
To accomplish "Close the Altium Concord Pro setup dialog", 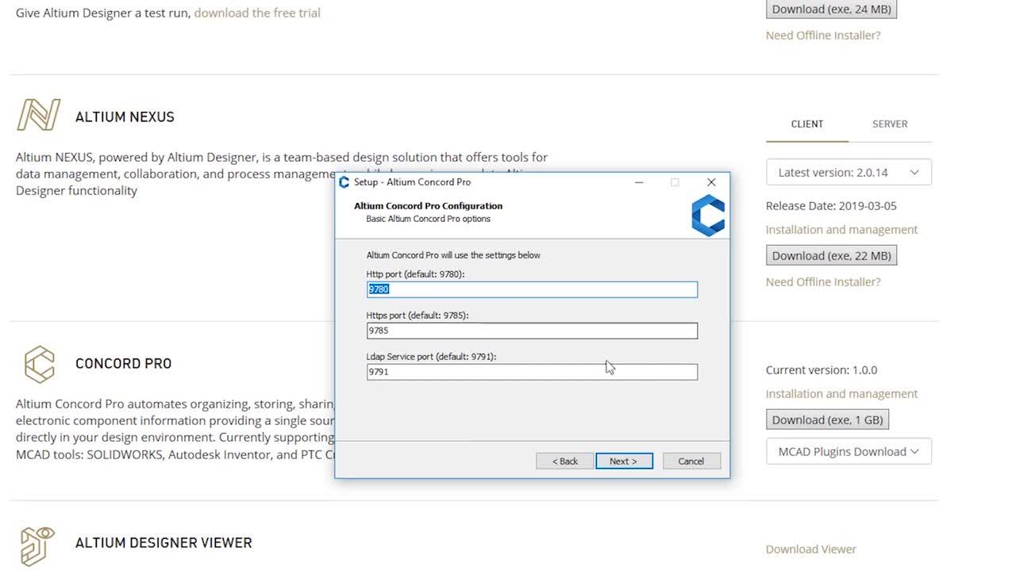I will point(711,182).
